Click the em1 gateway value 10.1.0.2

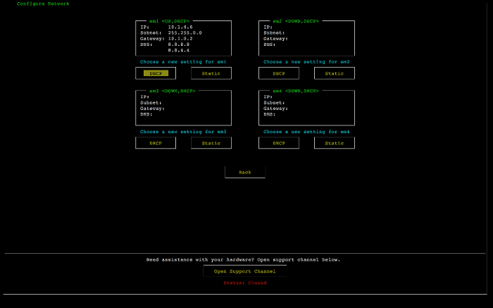pos(180,38)
